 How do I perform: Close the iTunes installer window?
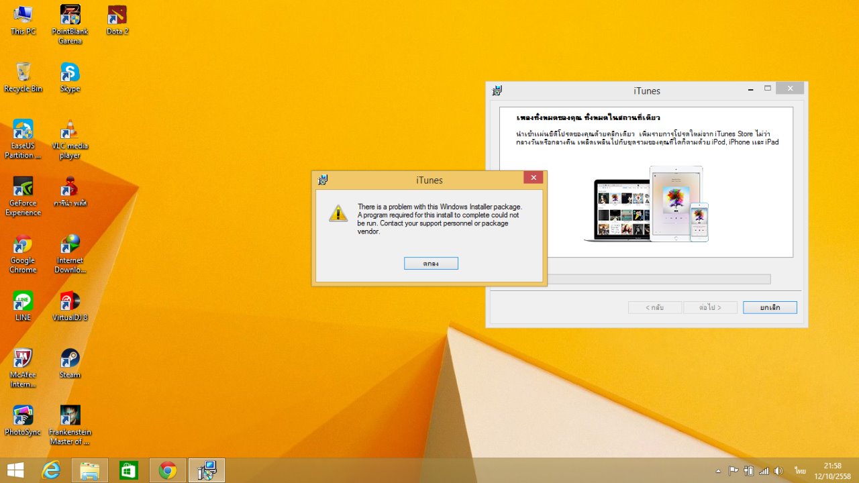[790, 89]
